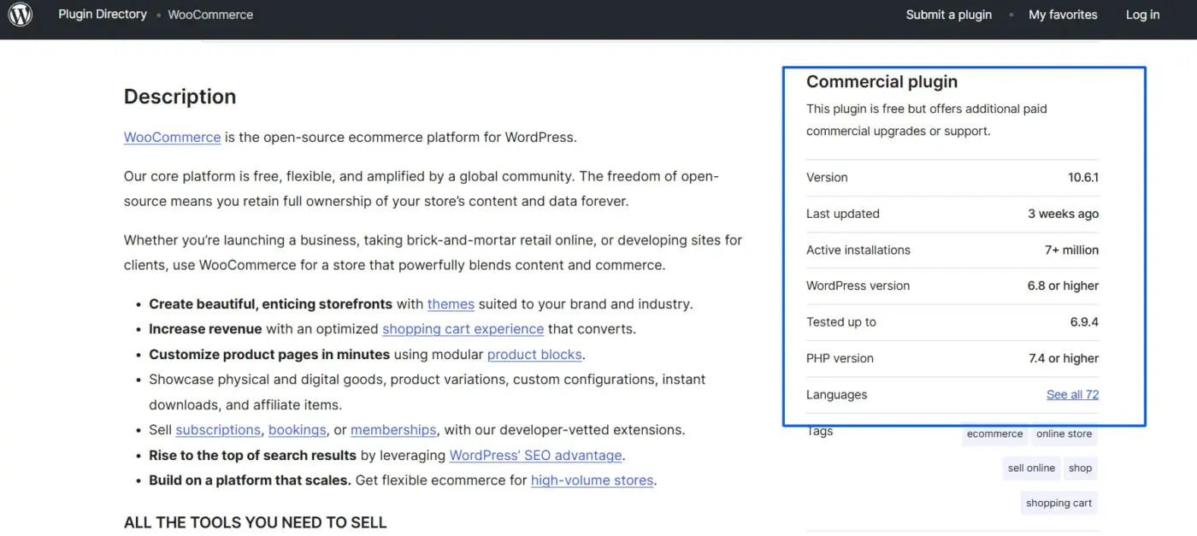This screenshot has height=536, width=1197.
Task: Click the '7+ million' active installations value
Action: point(1071,250)
